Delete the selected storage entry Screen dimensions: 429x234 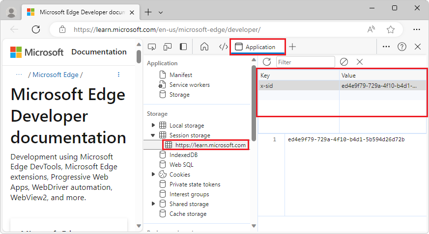360,62
